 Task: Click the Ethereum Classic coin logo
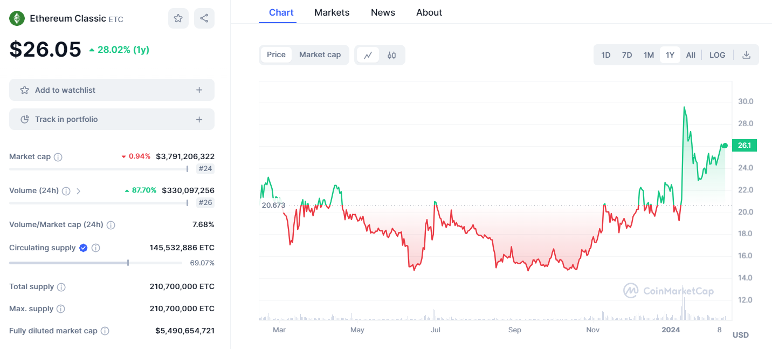point(17,18)
